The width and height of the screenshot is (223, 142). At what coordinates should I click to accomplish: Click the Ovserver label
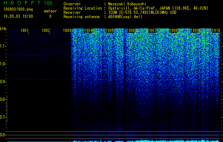[x=72, y=4]
